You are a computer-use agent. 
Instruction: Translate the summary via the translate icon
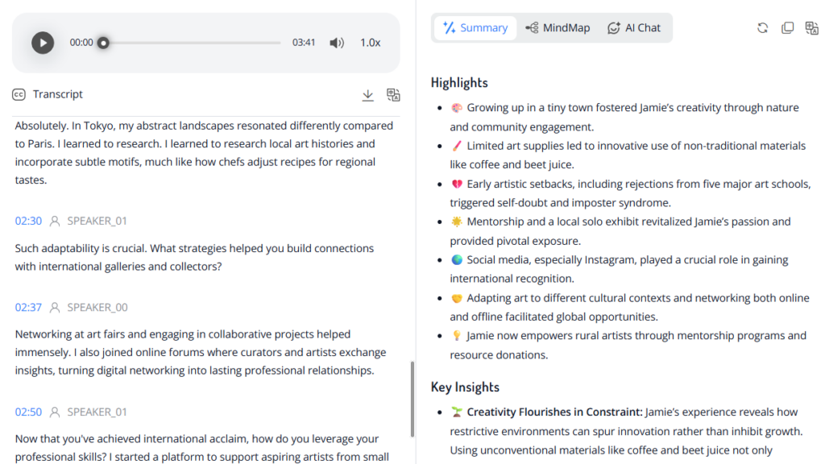pos(811,27)
